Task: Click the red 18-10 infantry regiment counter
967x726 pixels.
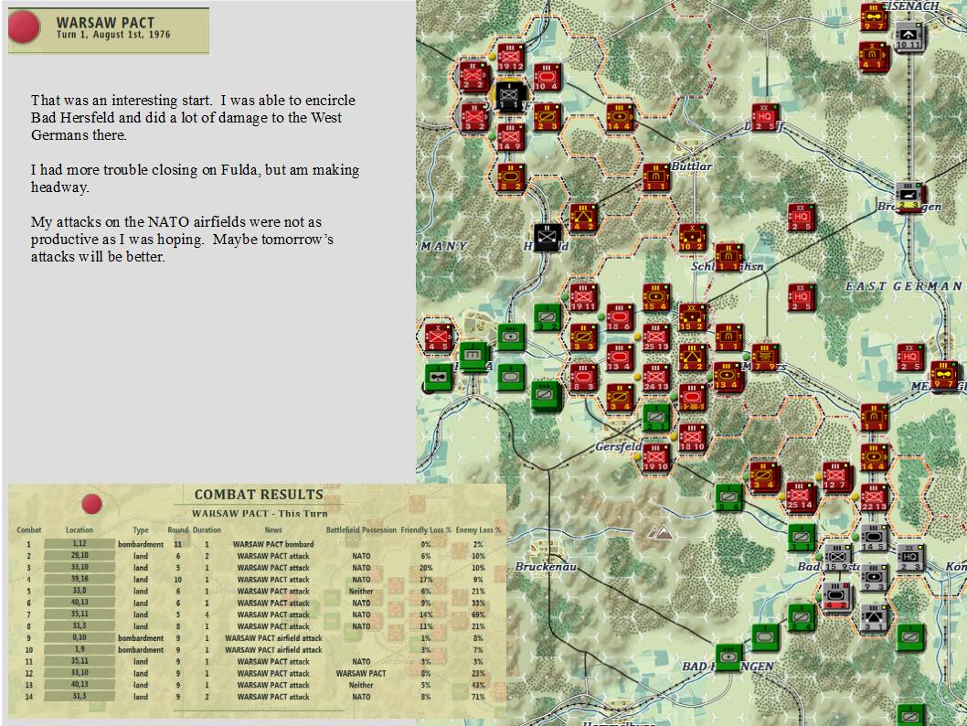Action: click(692, 438)
